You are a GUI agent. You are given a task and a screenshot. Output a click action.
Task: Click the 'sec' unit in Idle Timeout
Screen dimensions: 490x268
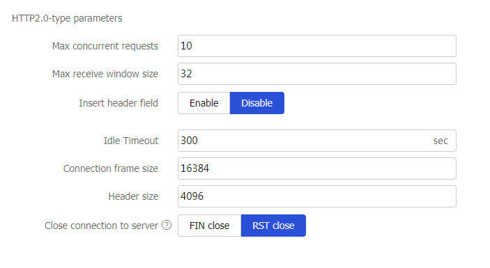point(441,141)
